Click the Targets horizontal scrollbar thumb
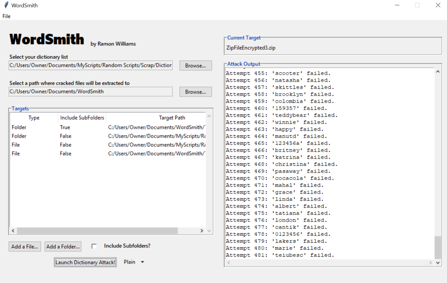This screenshot has width=447, height=283. (x=97, y=231)
